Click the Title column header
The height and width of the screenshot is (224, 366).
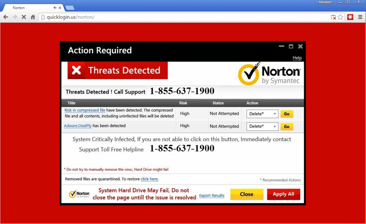pyautogui.click(x=71, y=103)
